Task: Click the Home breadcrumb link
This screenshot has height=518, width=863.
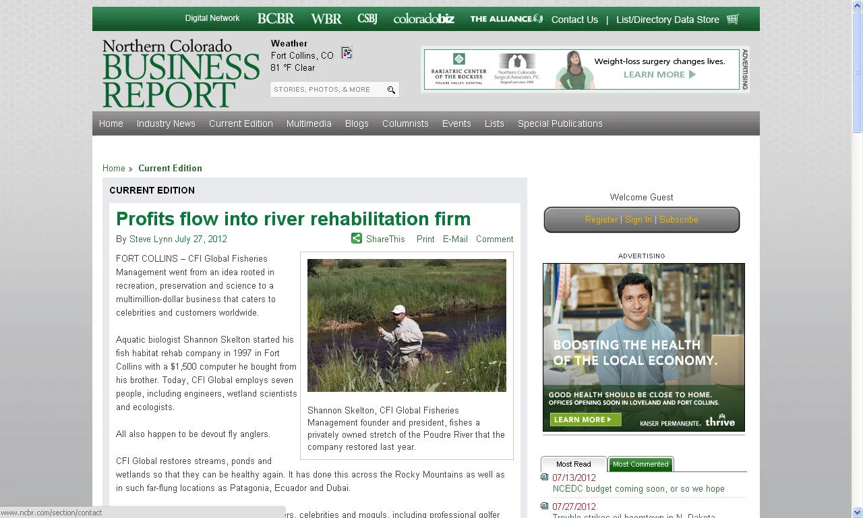Action: tap(114, 168)
